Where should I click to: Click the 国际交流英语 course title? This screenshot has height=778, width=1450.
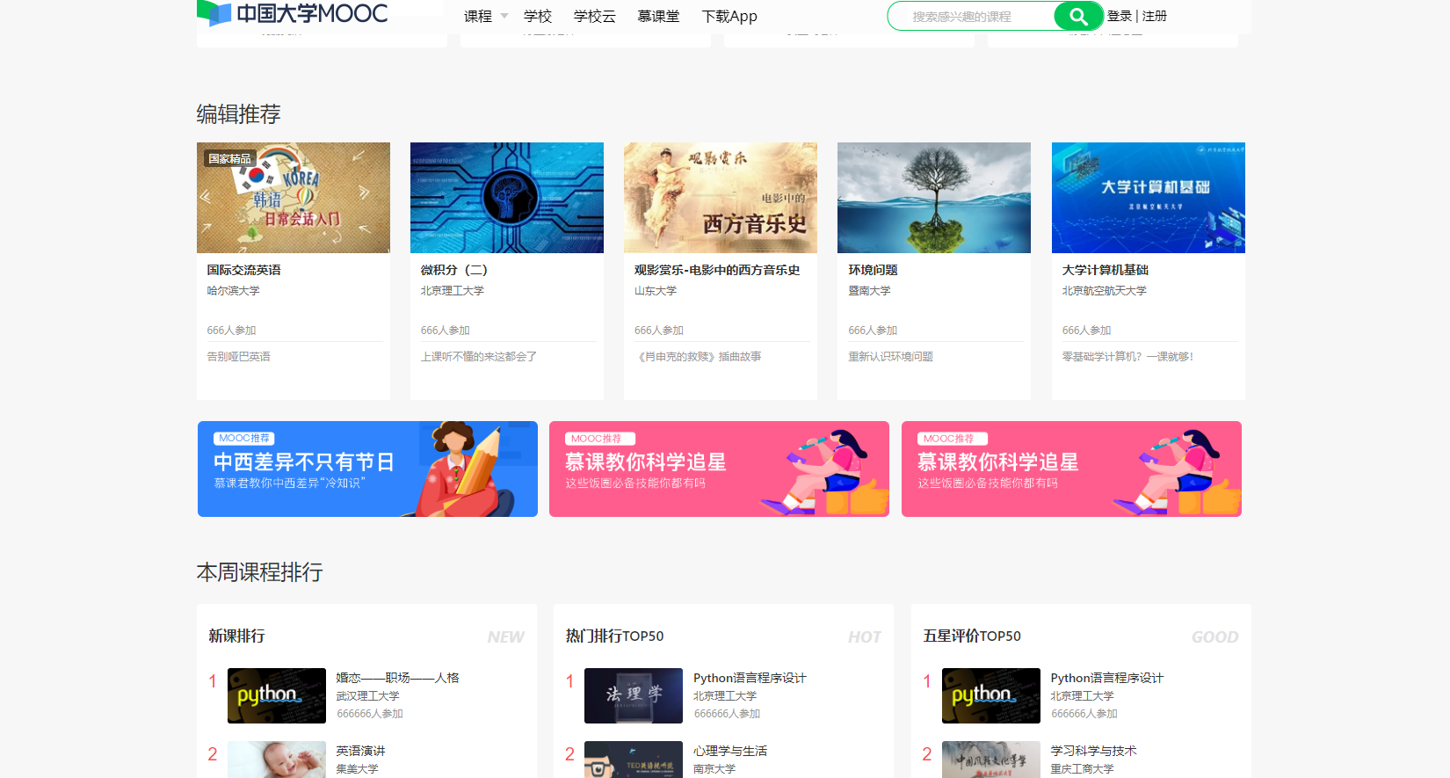point(244,270)
